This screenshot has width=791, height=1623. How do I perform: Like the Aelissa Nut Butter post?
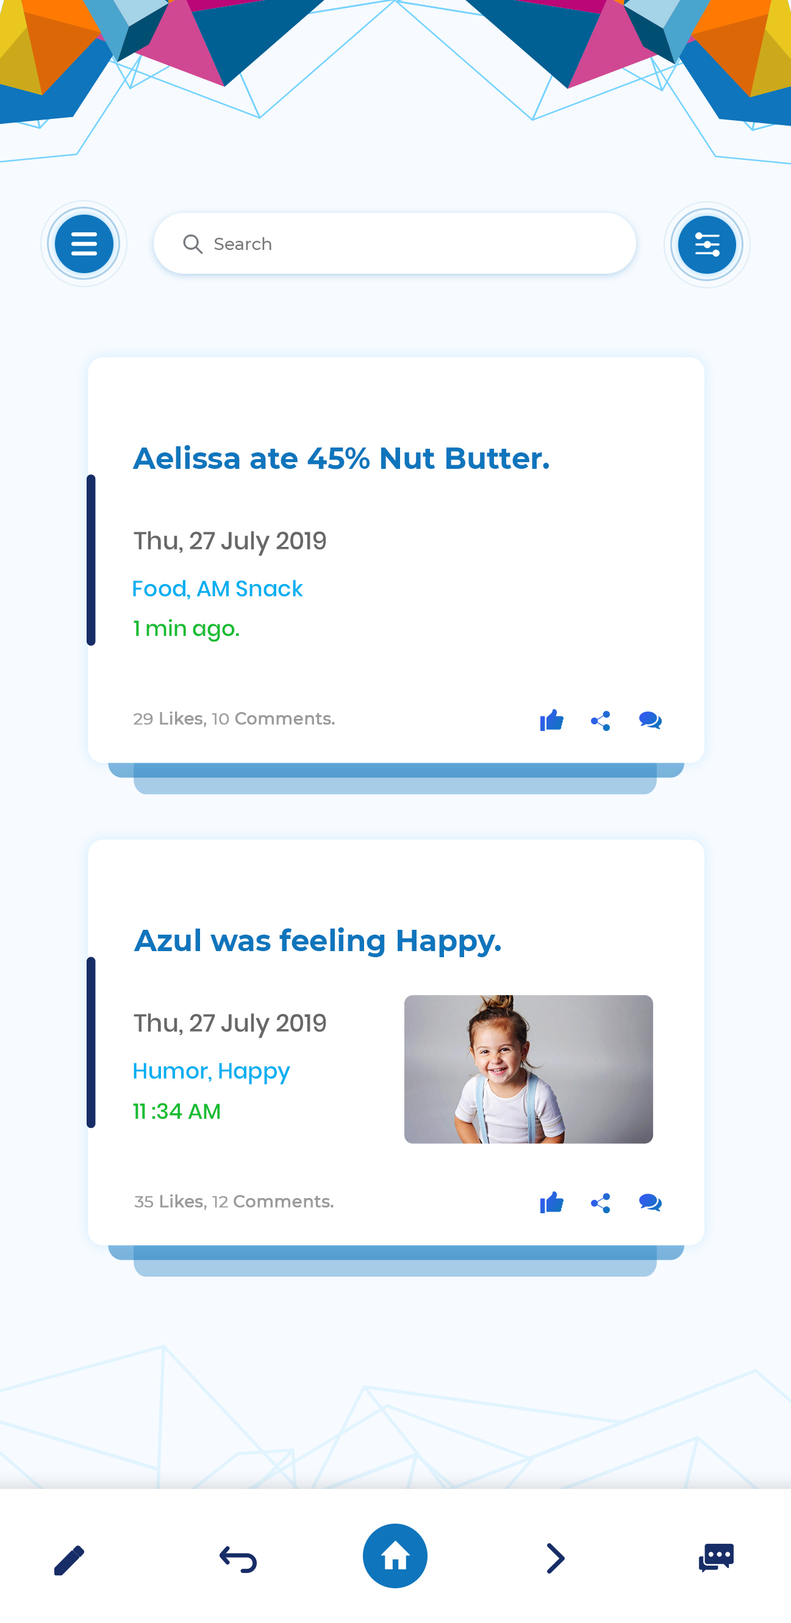tap(551, 719)
